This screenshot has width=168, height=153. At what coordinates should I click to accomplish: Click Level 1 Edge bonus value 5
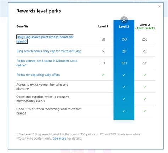103,51
